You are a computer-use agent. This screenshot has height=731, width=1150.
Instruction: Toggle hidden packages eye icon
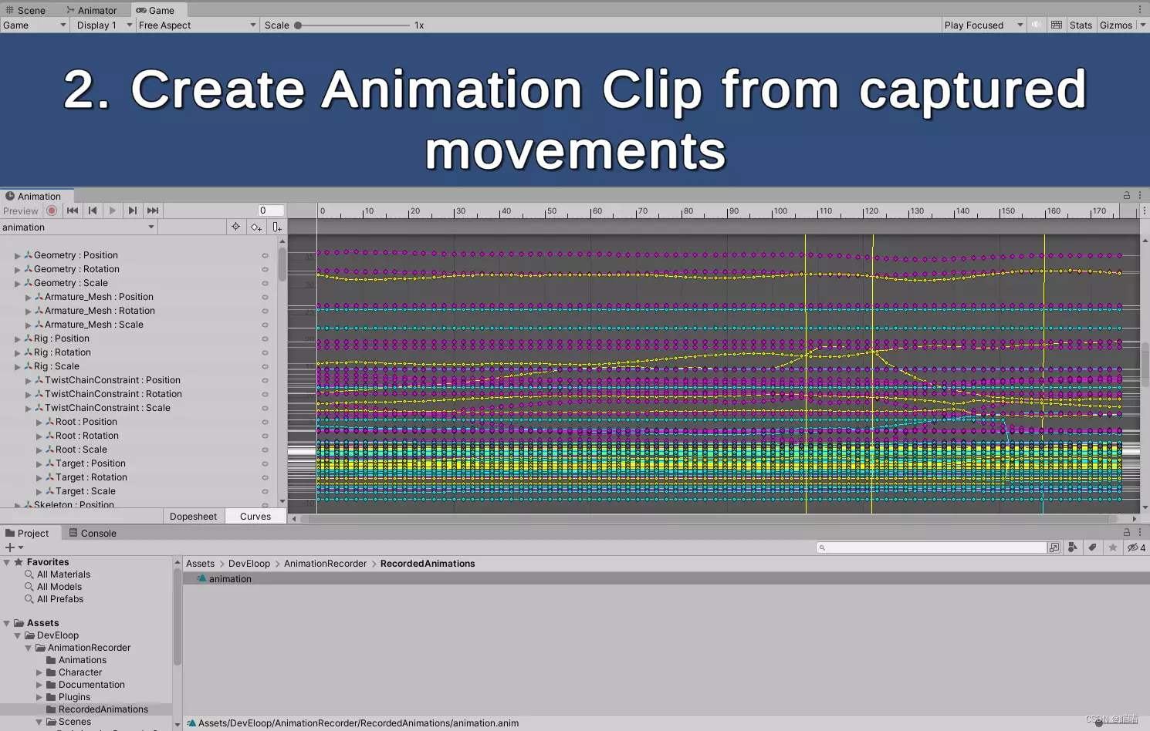tap(1136, 547)
